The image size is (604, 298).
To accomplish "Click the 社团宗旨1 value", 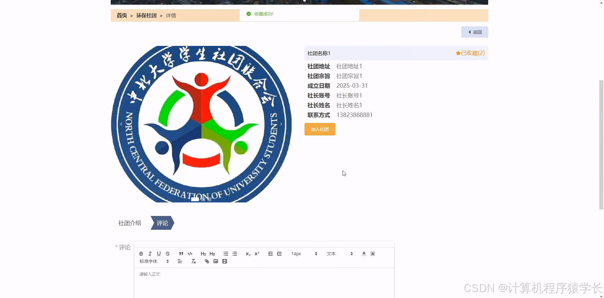I will tap(349, 76).
